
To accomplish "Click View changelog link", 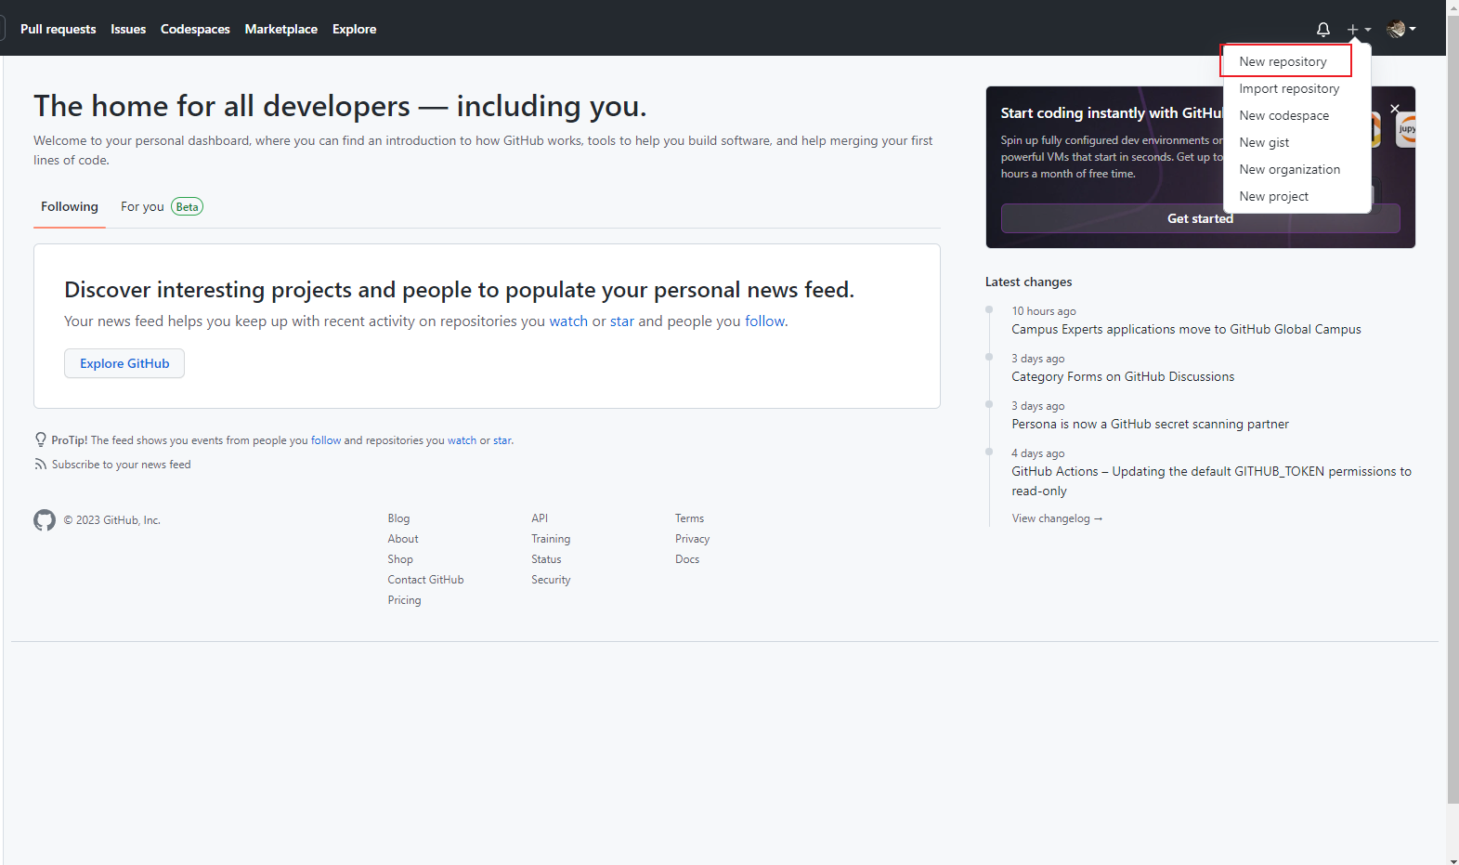I will coord(1057,518).
